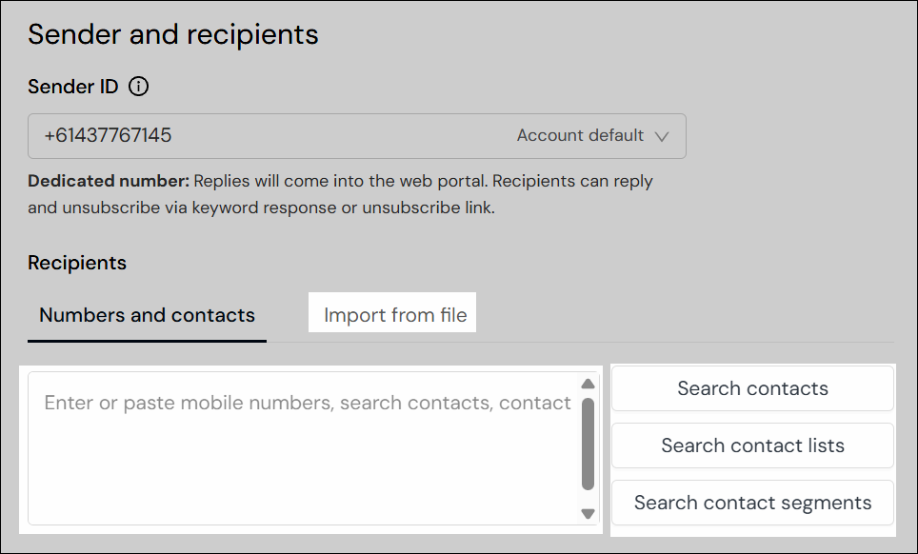This screenshot has height=554, width=918.
Task: Click the scrollbar down arrow
Action: tap(587, 512)
